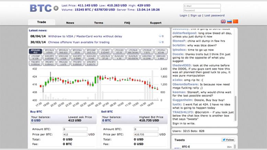This screenshot has width=267, height=150.
Task: Choose the Chinese flag language icon
Action: point(235,21)
